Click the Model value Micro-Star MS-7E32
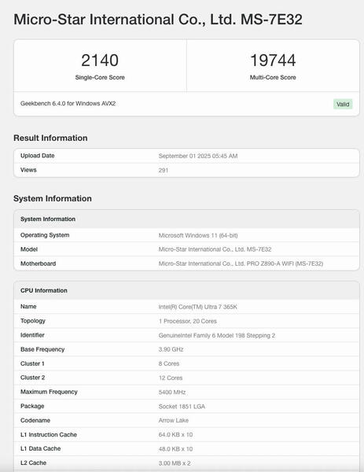The height and width of the screenshot is (472, 364). (215, 249)
